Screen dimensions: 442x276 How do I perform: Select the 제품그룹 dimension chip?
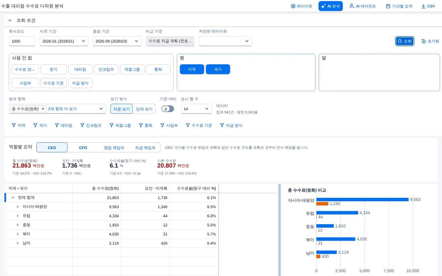coord(132,70)
